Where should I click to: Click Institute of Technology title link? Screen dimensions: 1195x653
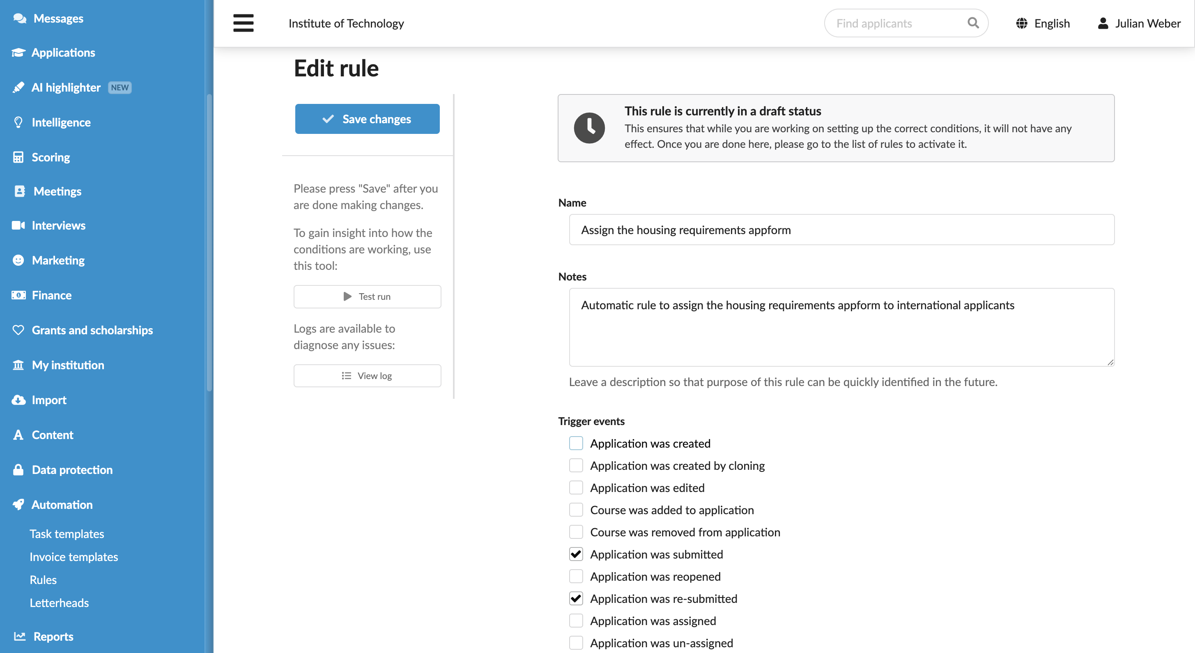pyautogui.click(x=346, y=23)
